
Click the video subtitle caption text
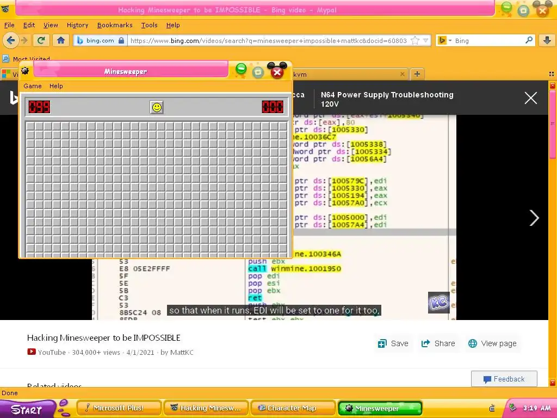point(274,310)
